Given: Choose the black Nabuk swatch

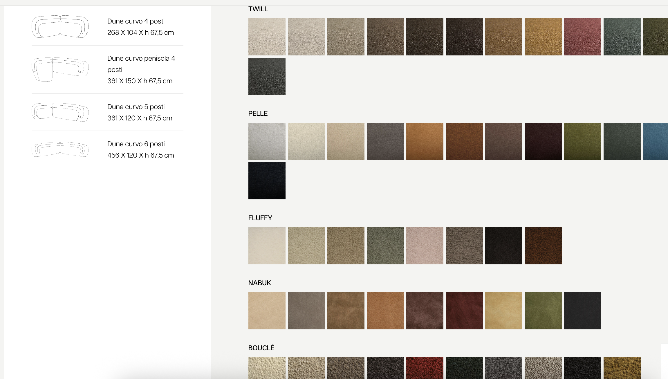Looking at the screenshot, I should pos(583,311).
